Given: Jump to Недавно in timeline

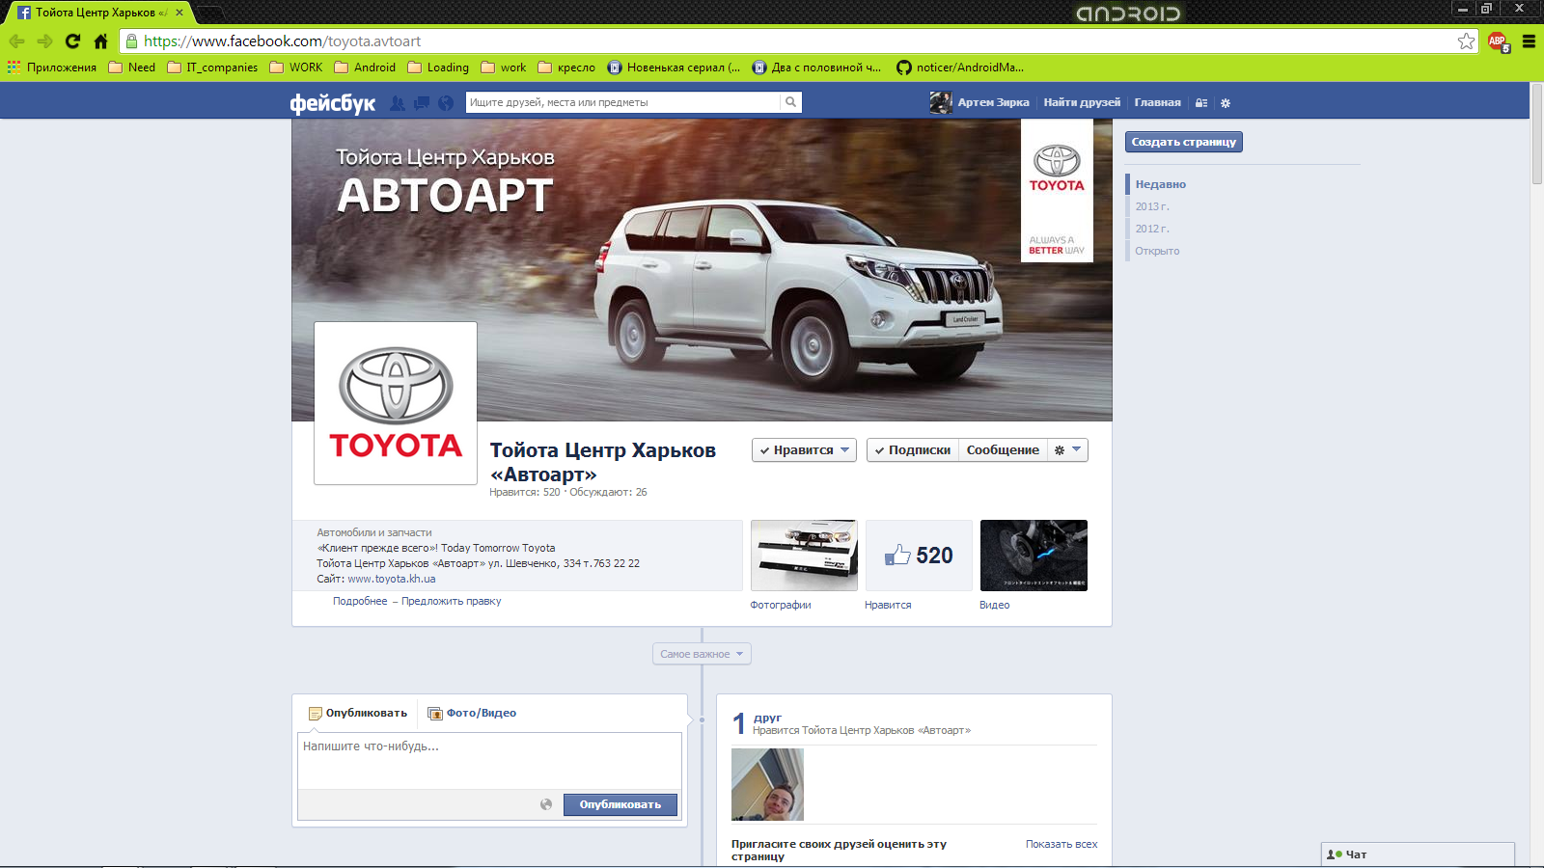Looking at the screenshot, I should point(1161,184).
